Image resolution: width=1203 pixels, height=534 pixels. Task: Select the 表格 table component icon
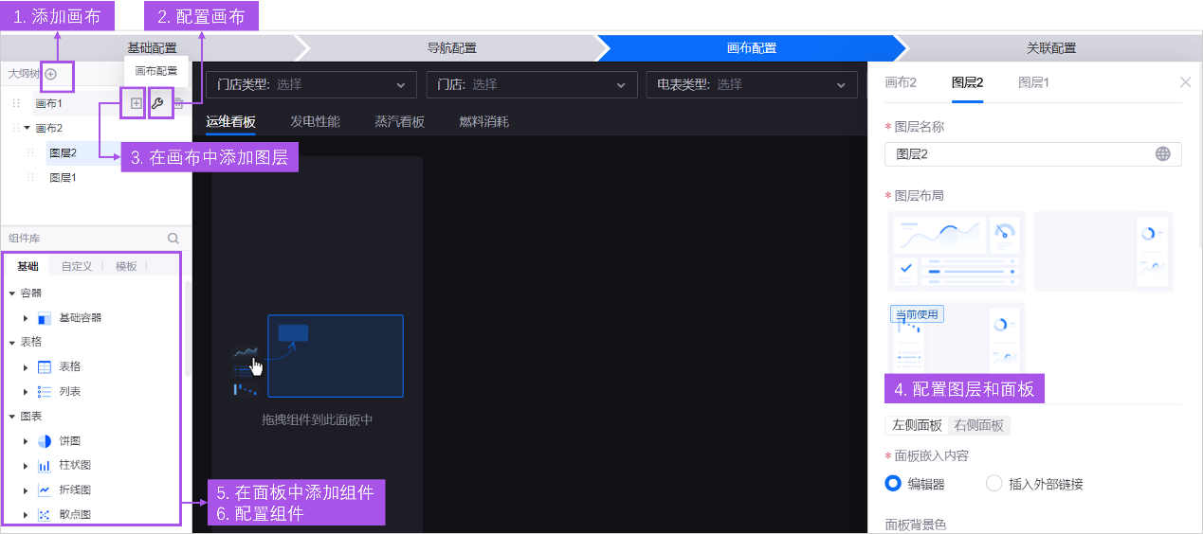click(45, 367)
